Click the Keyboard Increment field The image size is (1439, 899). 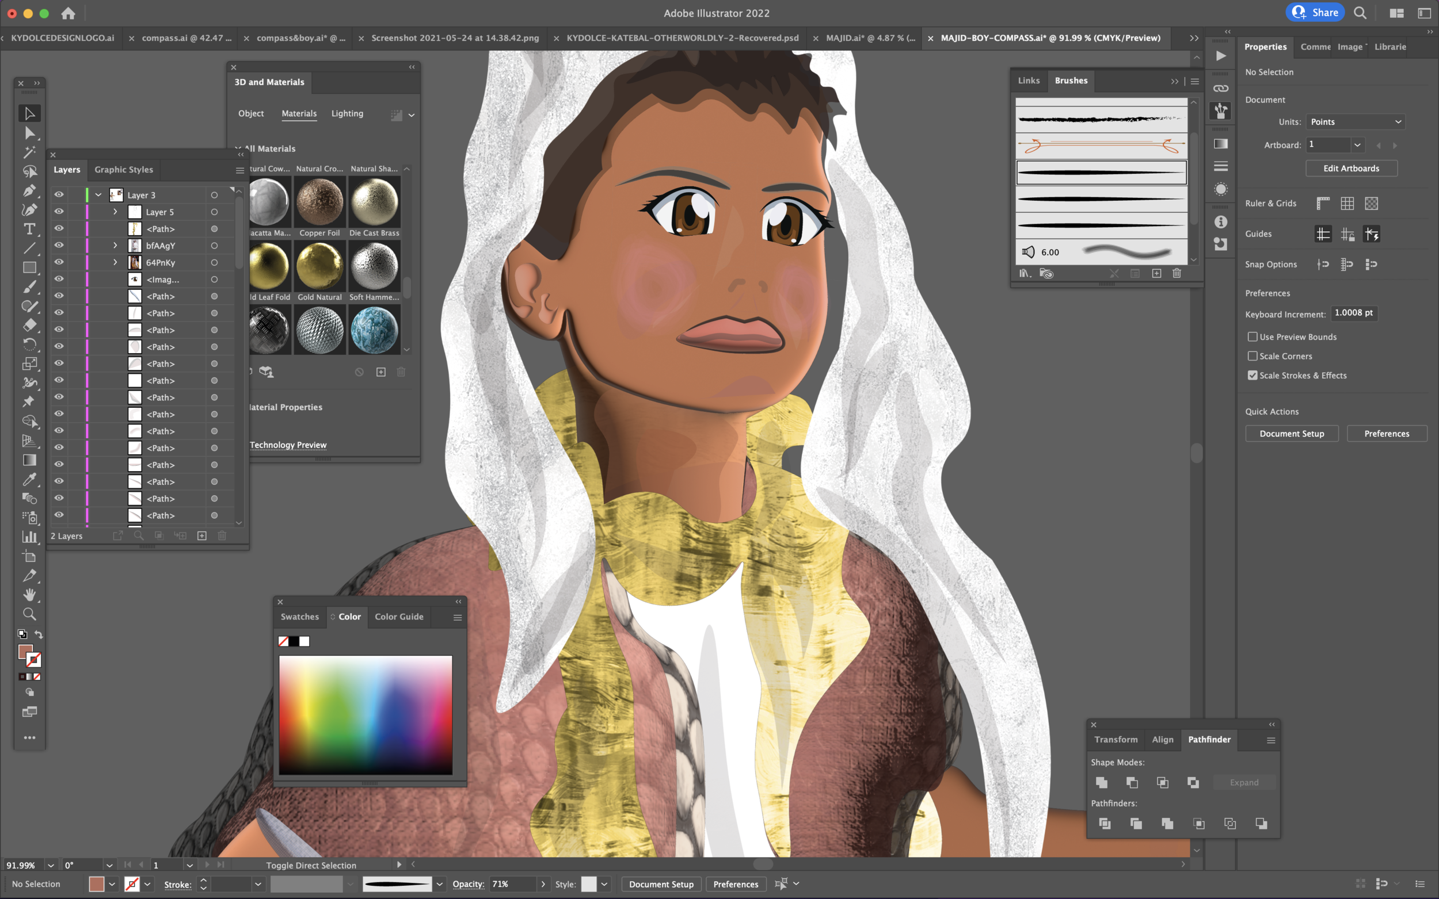coord(1354,313)
